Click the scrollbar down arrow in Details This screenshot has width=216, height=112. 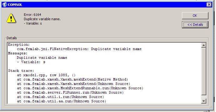[x=203, y=101]
